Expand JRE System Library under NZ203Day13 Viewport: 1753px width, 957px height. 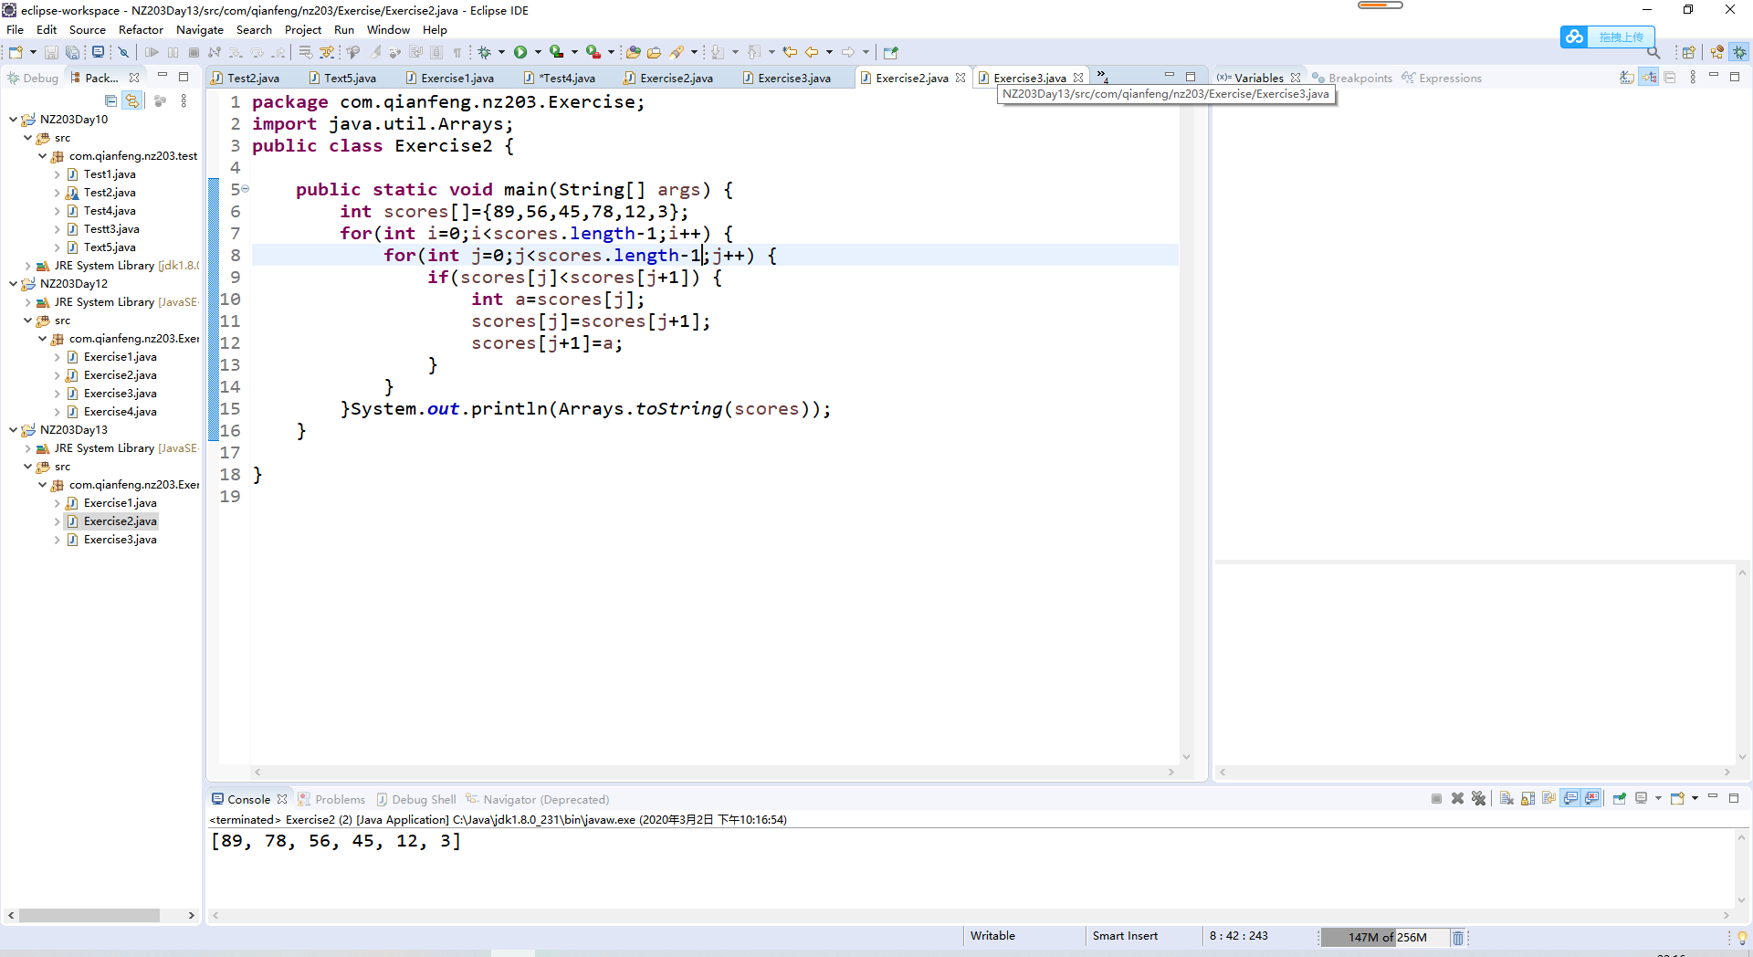pos(27,447)
